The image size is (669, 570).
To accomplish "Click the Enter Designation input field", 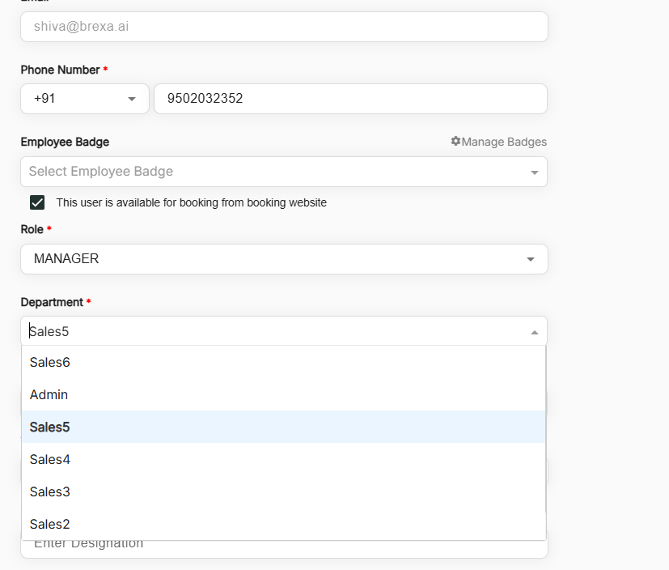I will pos(283,548).
